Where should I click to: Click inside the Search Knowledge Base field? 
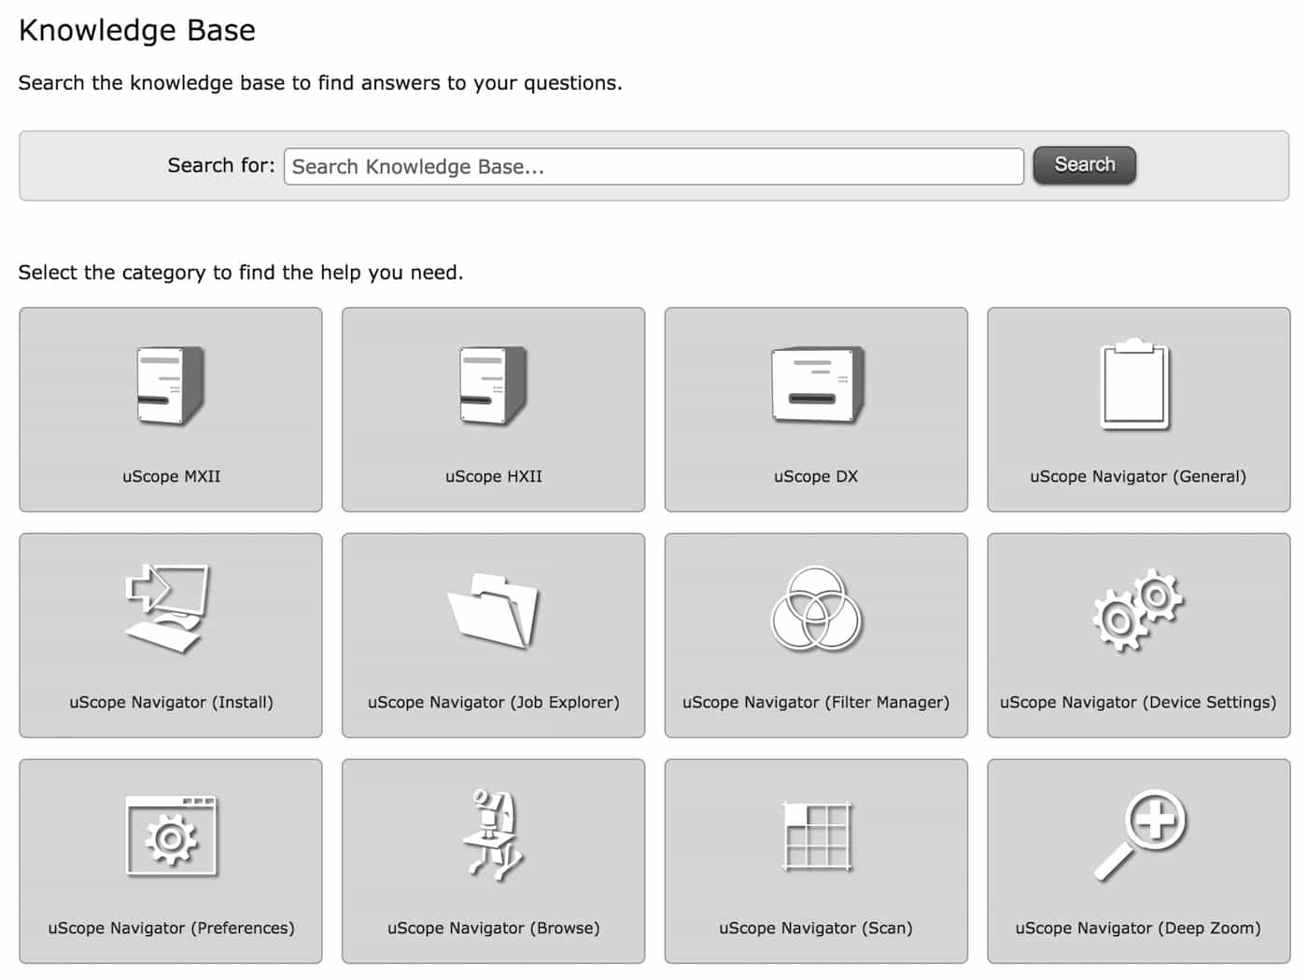(653, 166)
